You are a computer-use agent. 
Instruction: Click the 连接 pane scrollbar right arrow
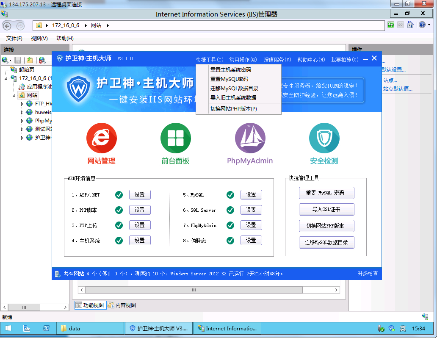pyautogui.click(x=65, y=308)
